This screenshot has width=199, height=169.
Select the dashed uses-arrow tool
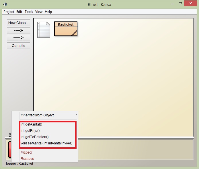[x=18, y=30]
